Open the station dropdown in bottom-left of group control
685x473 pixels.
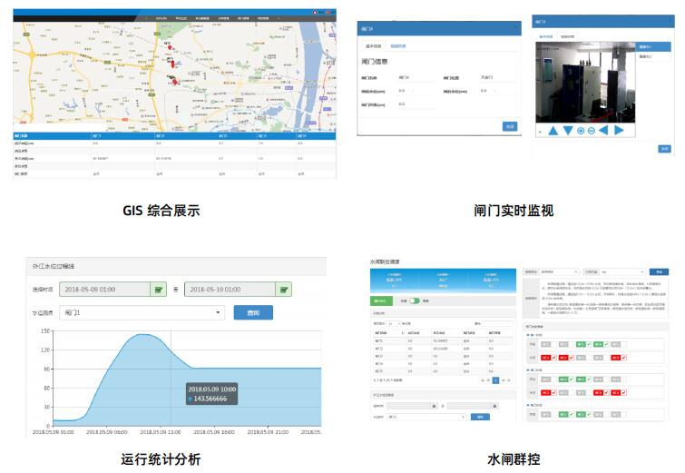tap(426, 416)
